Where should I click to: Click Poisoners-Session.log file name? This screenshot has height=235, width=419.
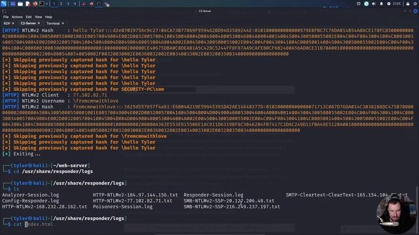coord(122,206)
